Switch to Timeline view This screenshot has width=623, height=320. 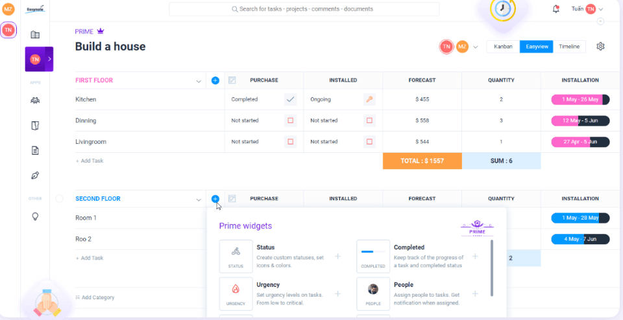pyautogui.click(x=569, y=47)
